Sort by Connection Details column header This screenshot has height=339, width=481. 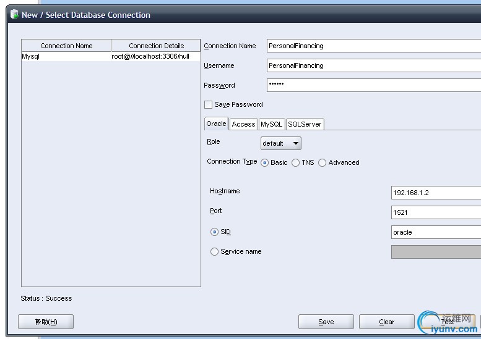click(x=156, y=46)
